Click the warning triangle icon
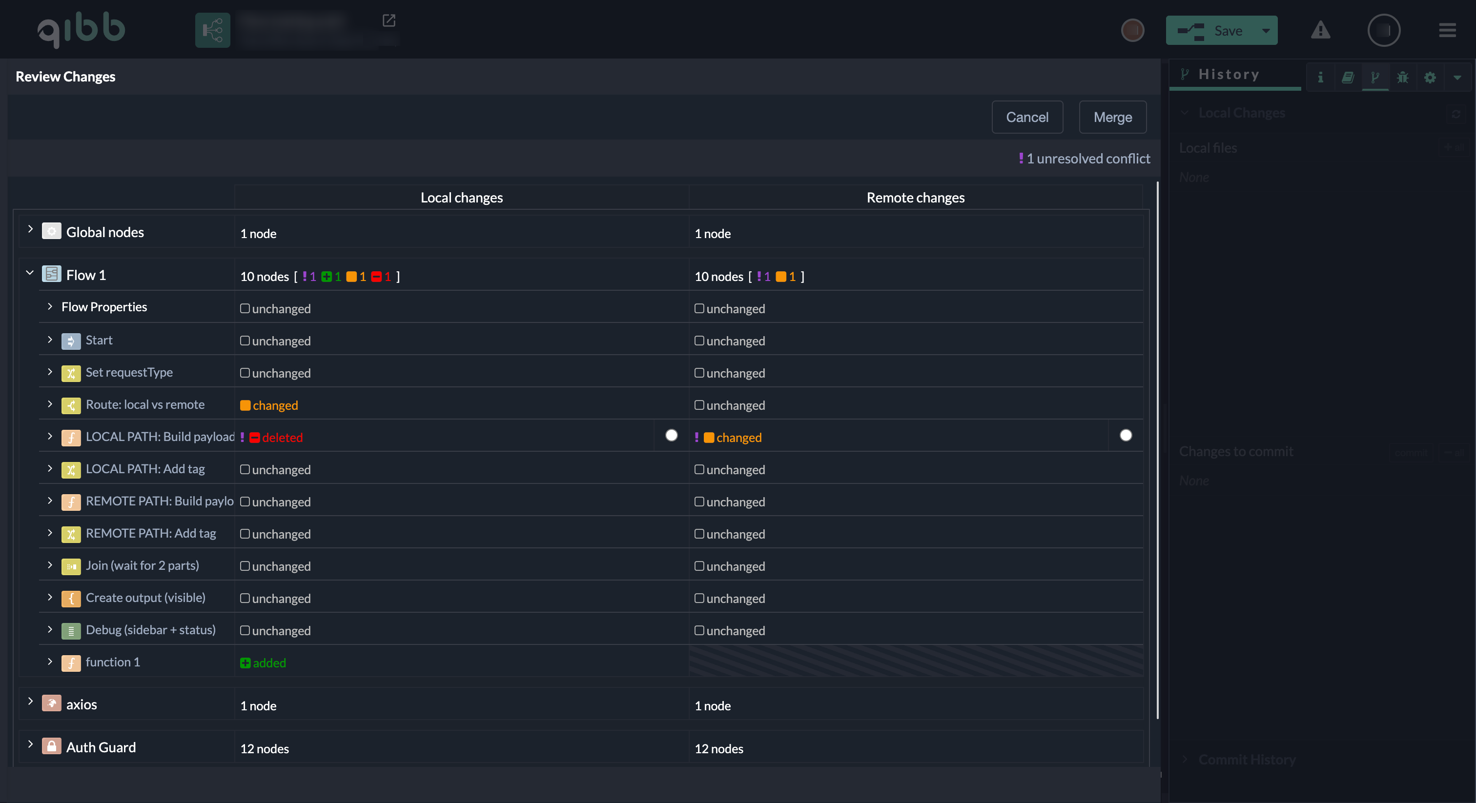Image resolution: width=1476 pixels, height=803 pixels. pos(1320,30)
